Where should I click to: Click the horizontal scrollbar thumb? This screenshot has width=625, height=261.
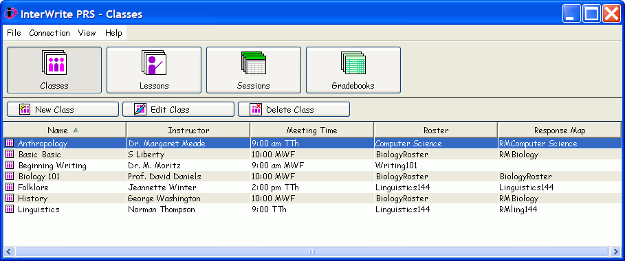coord(312,251)
